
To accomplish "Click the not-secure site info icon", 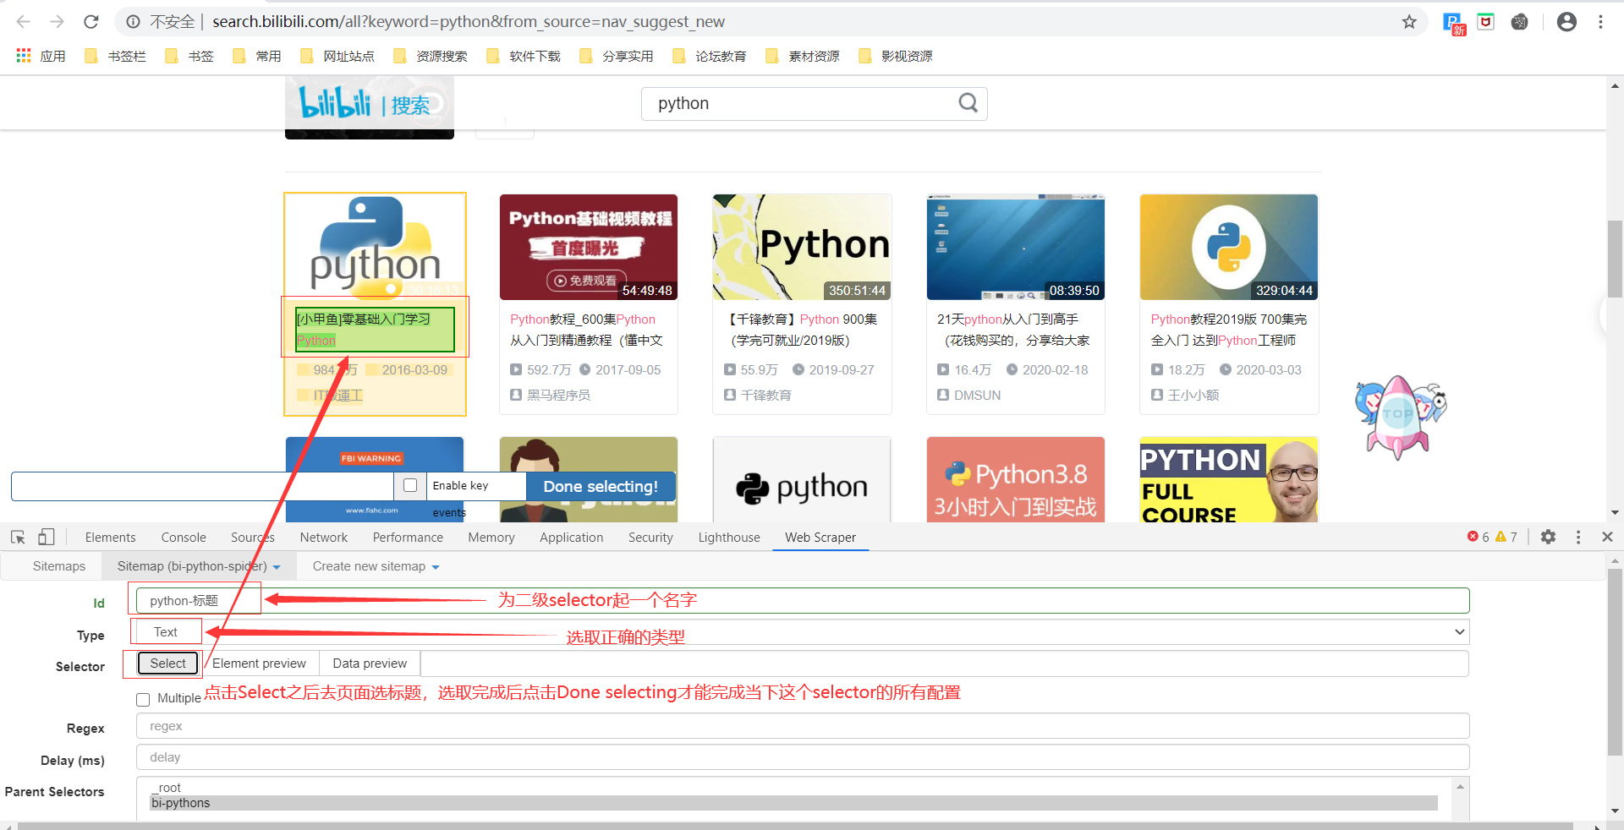I will (x=133, y=22).
